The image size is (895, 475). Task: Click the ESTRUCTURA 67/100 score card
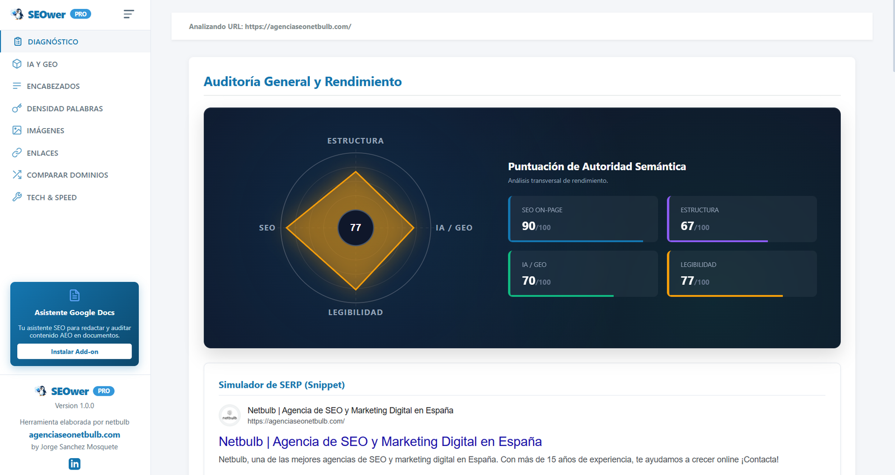742,219
